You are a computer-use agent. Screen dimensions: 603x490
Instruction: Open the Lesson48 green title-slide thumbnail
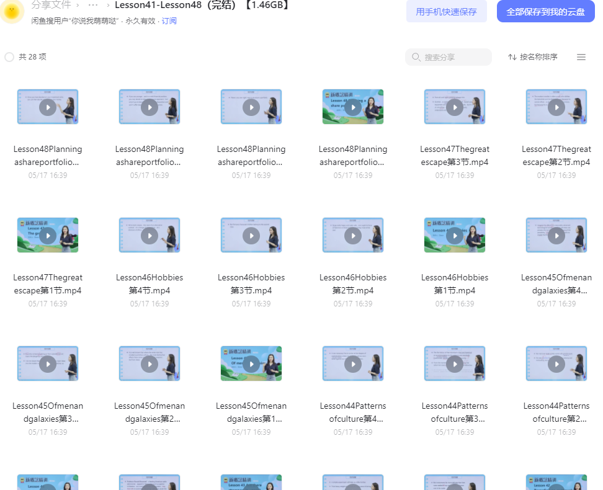(x=353, y=107)
